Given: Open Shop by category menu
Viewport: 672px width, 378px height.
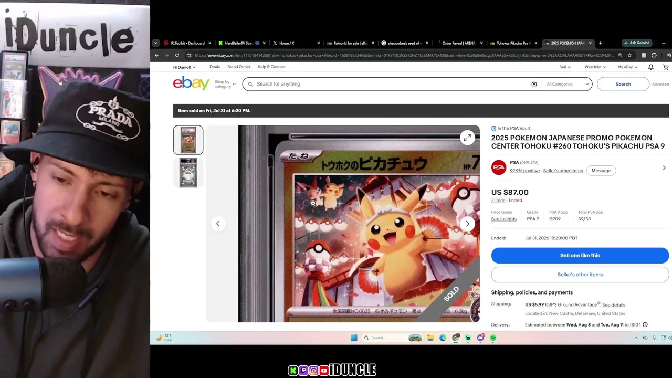Looking at the screenshot, I should point(225,84).
